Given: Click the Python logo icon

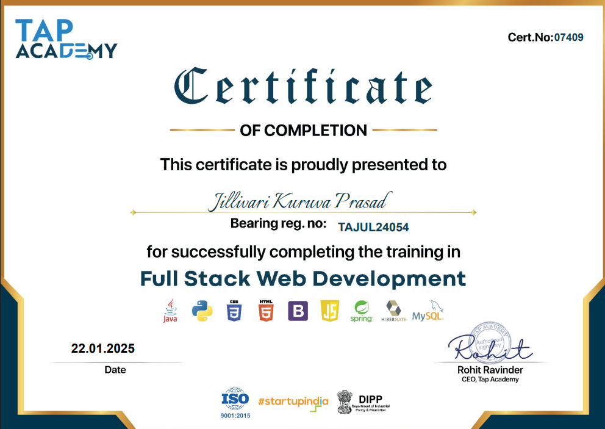Looking at the screenshot, I should tap(201, 311).
